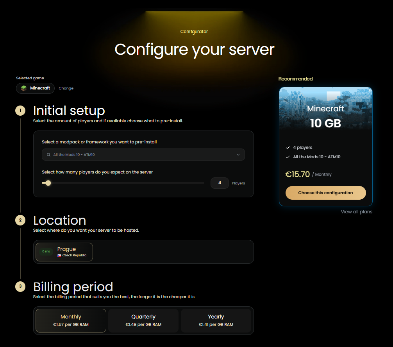
Task: Click the Change game link
Action: pos(66,88)
